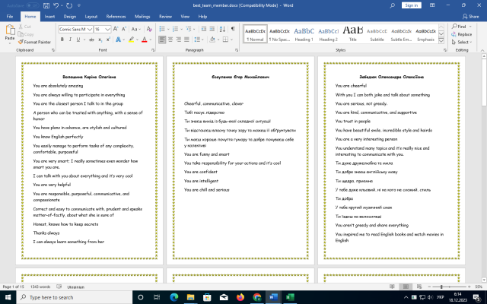
Task: Open the font name dropdown
Action: click(90, 29)
